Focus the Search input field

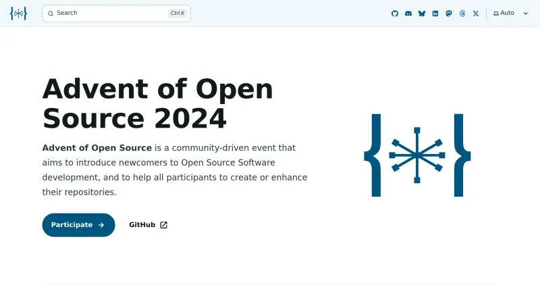pos(108,14)
